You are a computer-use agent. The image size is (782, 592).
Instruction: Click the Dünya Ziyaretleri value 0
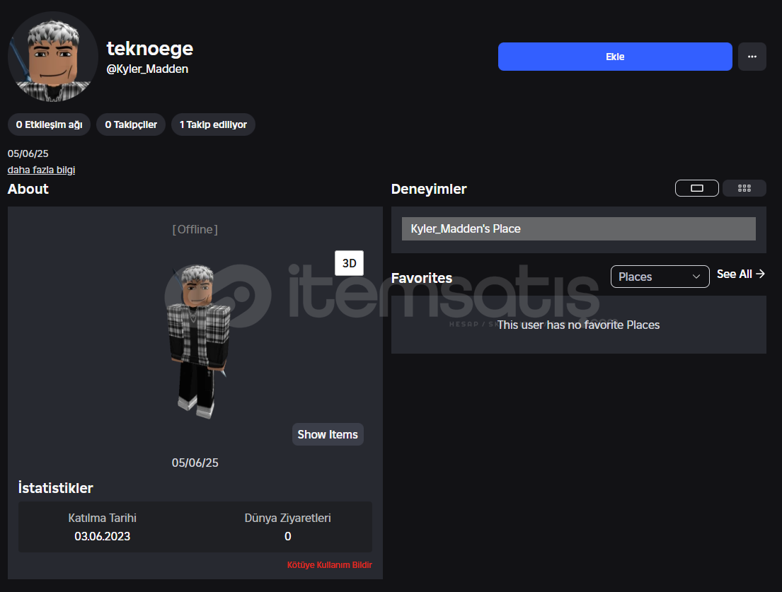(x=288, y=536)
